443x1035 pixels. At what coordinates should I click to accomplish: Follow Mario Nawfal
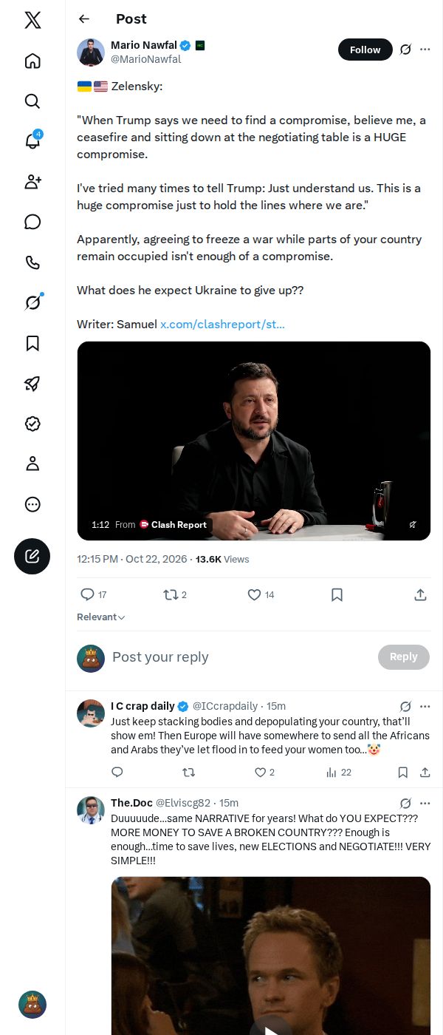click(x=365, y=50)
